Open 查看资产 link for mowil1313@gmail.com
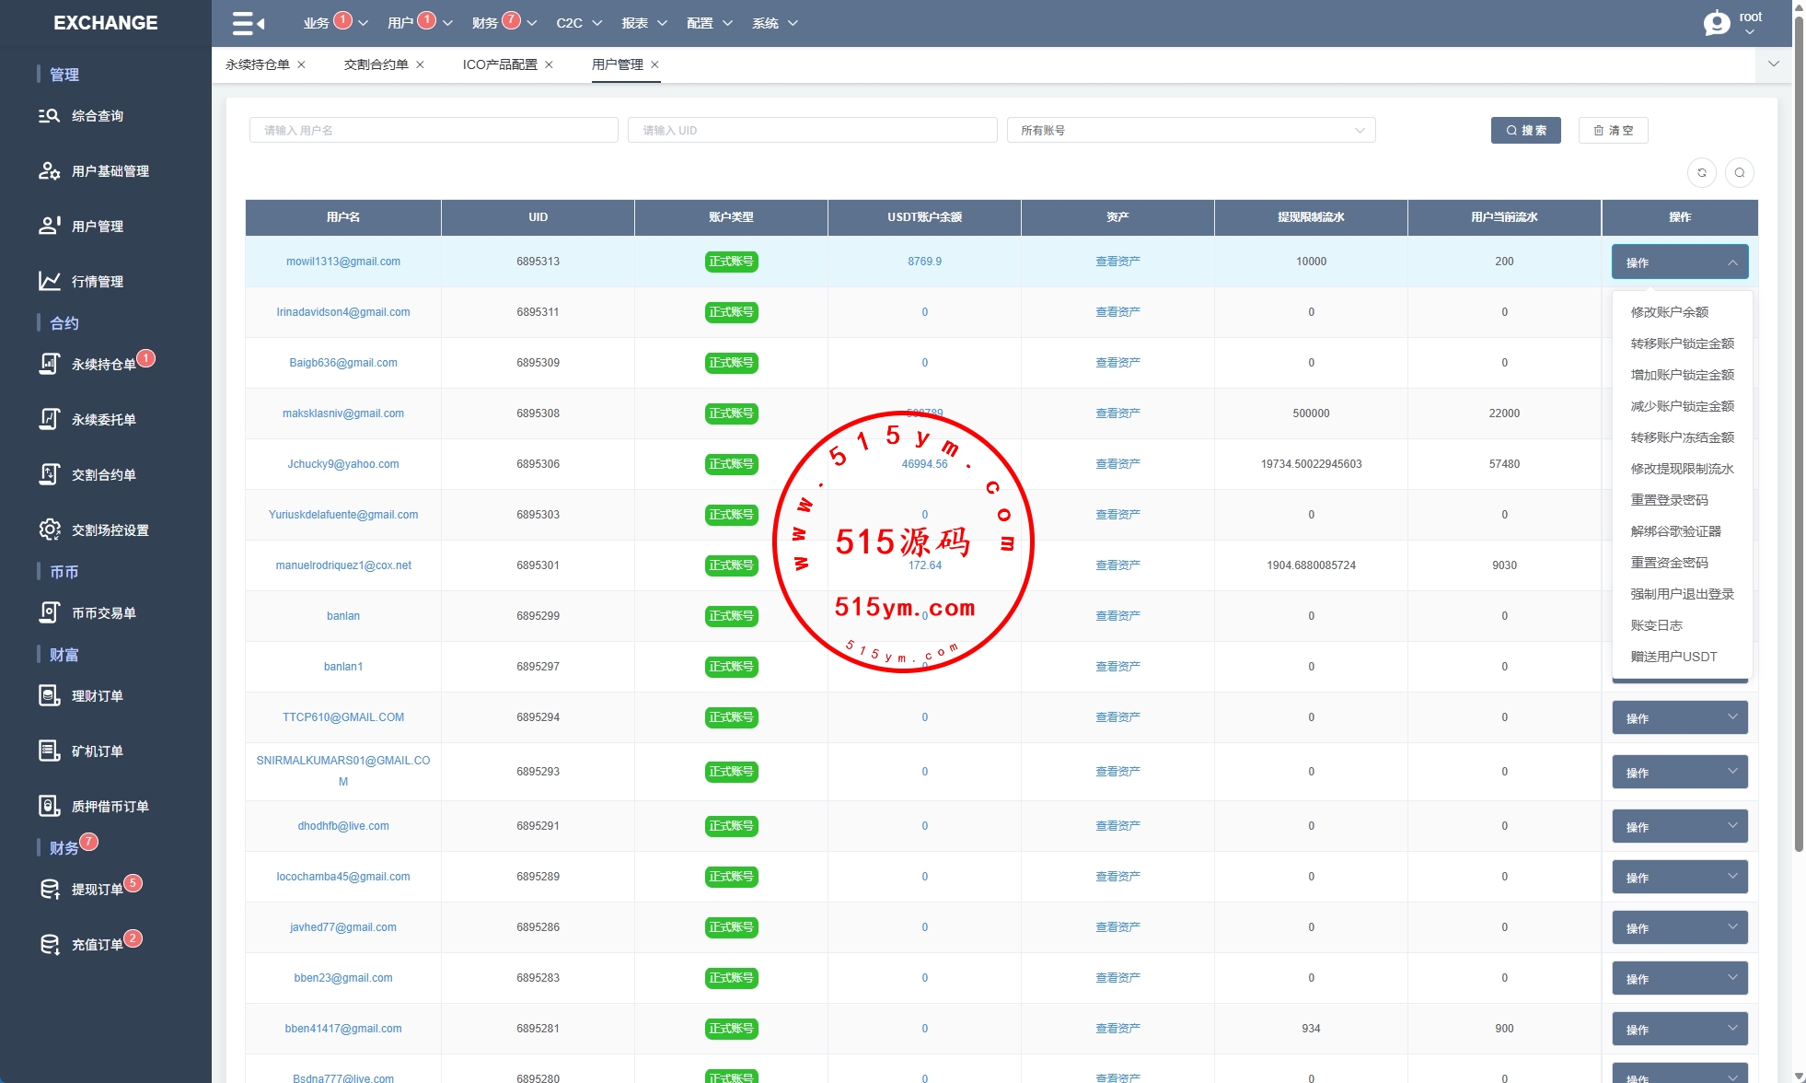Viewport: 1806px width, 1083px height. click(x=1117, y=262)
